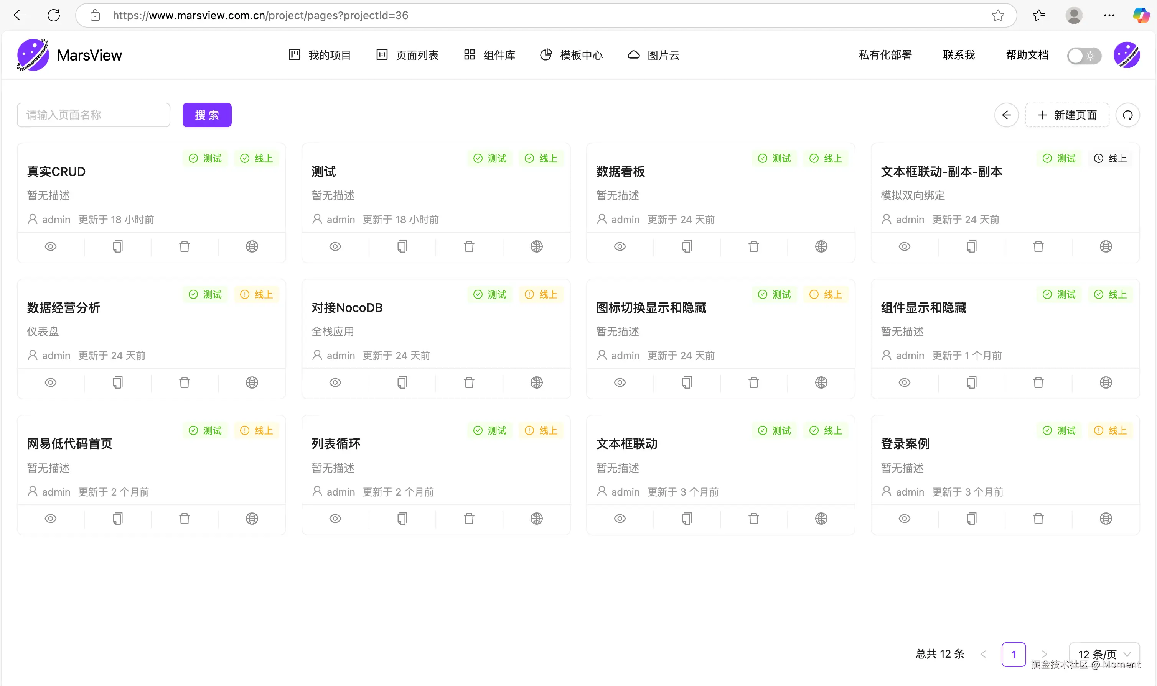Screen dimensions: 1157x686
Task: Click the copy icon on 真实CRUD card
Action: pos(117,246)
